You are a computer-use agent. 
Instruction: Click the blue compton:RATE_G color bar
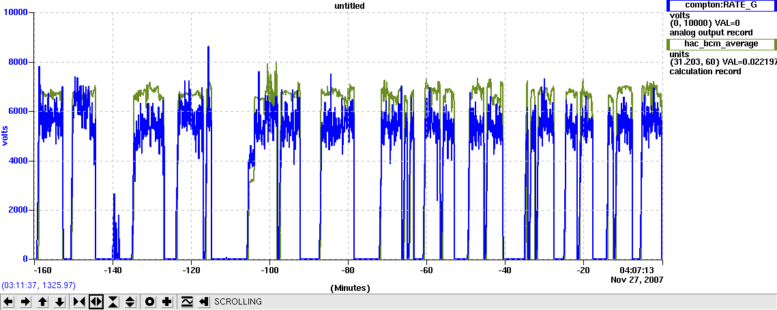669,5
